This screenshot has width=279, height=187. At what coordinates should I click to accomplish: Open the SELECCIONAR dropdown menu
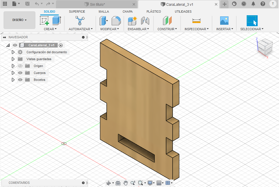[252, 29]
